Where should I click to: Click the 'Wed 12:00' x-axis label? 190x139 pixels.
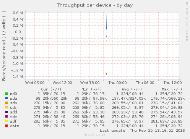pyautogui.click(x=62, y=83)
